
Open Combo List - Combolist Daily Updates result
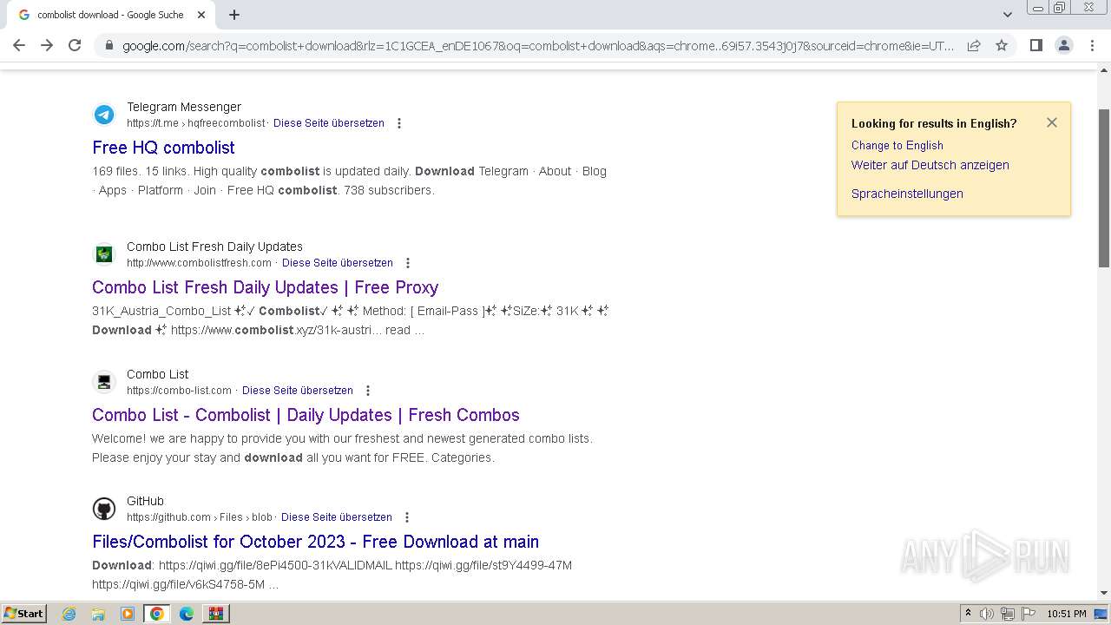coord(306,415)
